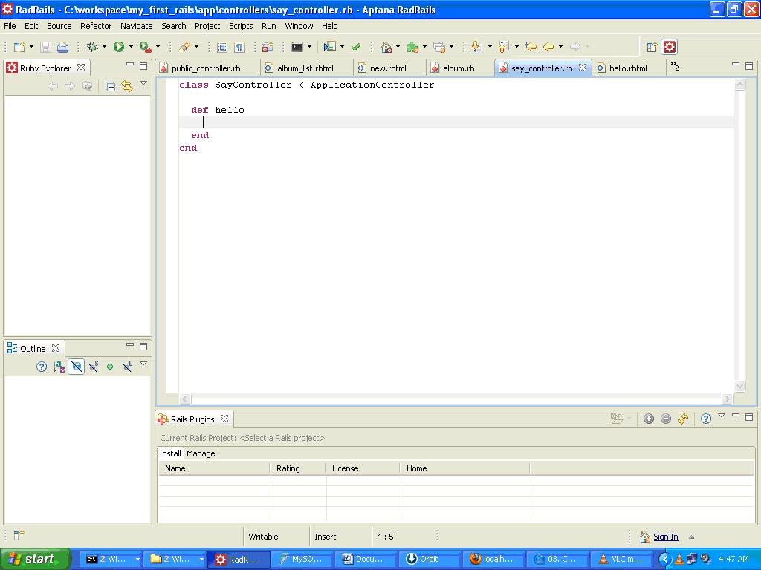Image resolution: width=761 pixels, height=570 pixels.
Task: Click the VLC media player taskbar button
Action: point(621,559)
